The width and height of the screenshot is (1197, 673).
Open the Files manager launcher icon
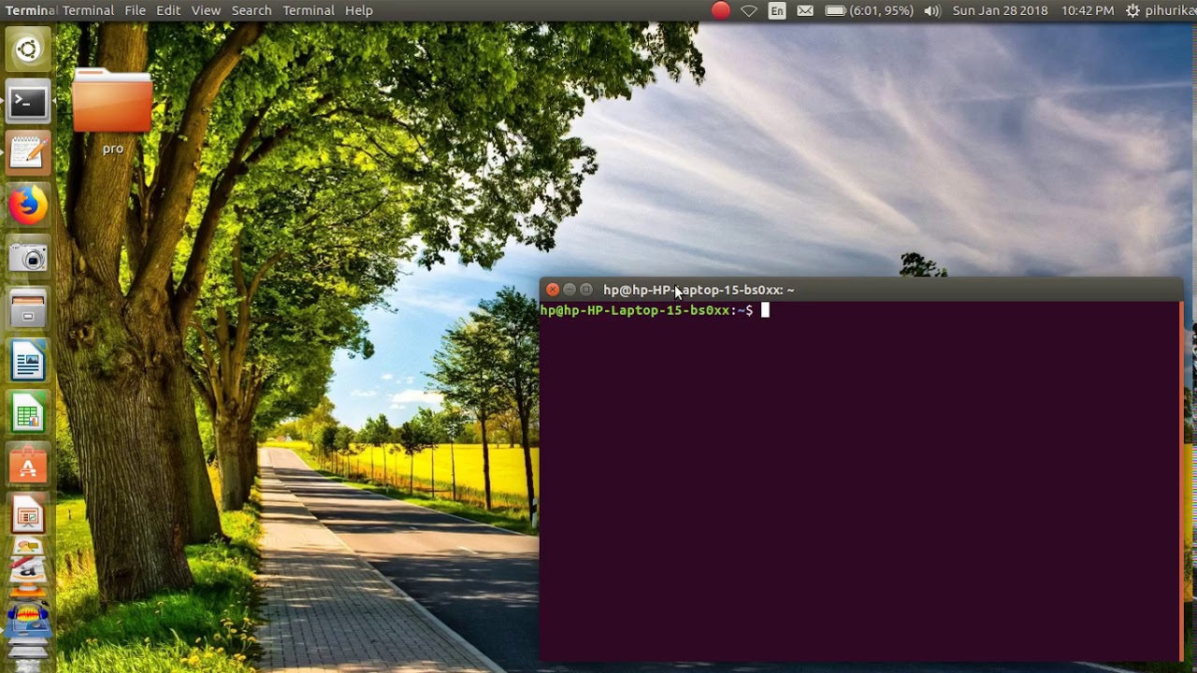tap(28, 309)
